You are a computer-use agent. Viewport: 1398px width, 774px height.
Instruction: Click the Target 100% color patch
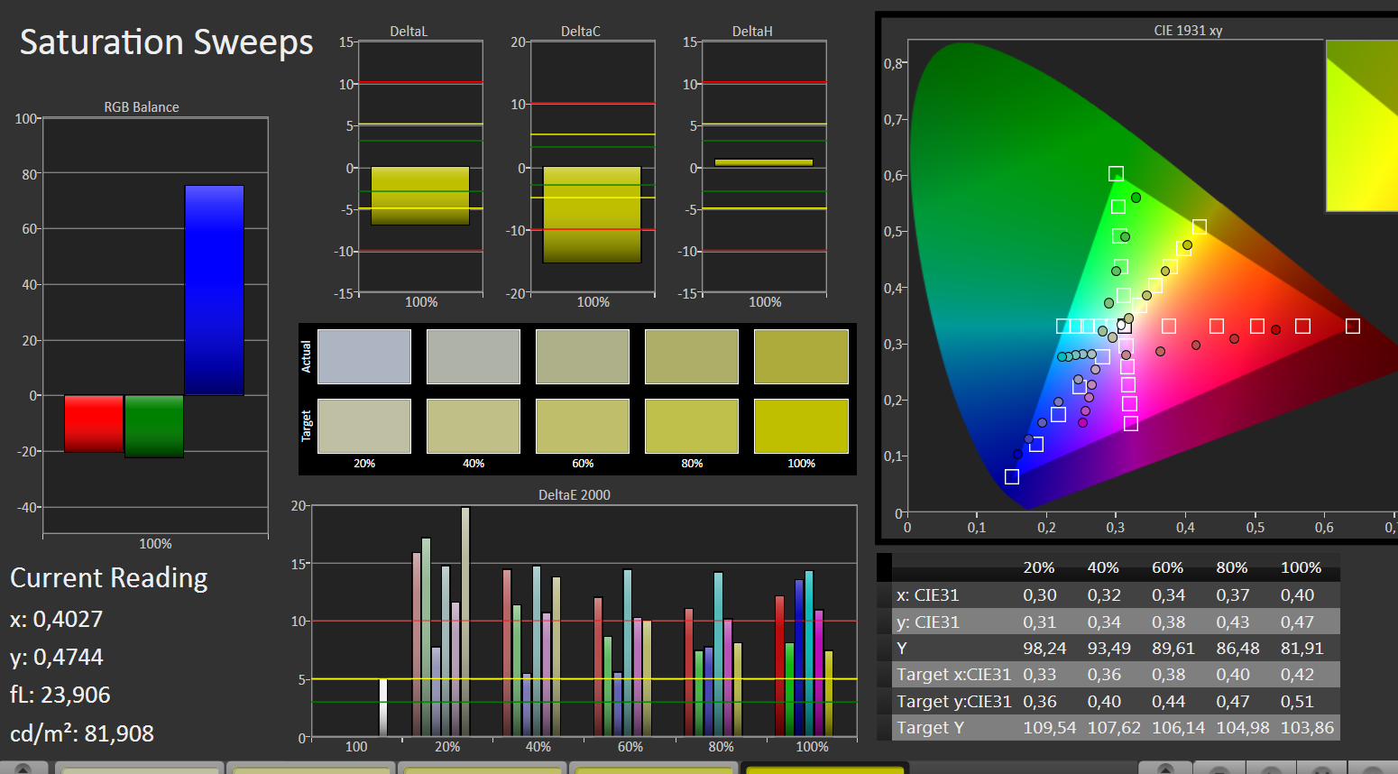pos(801,426)
